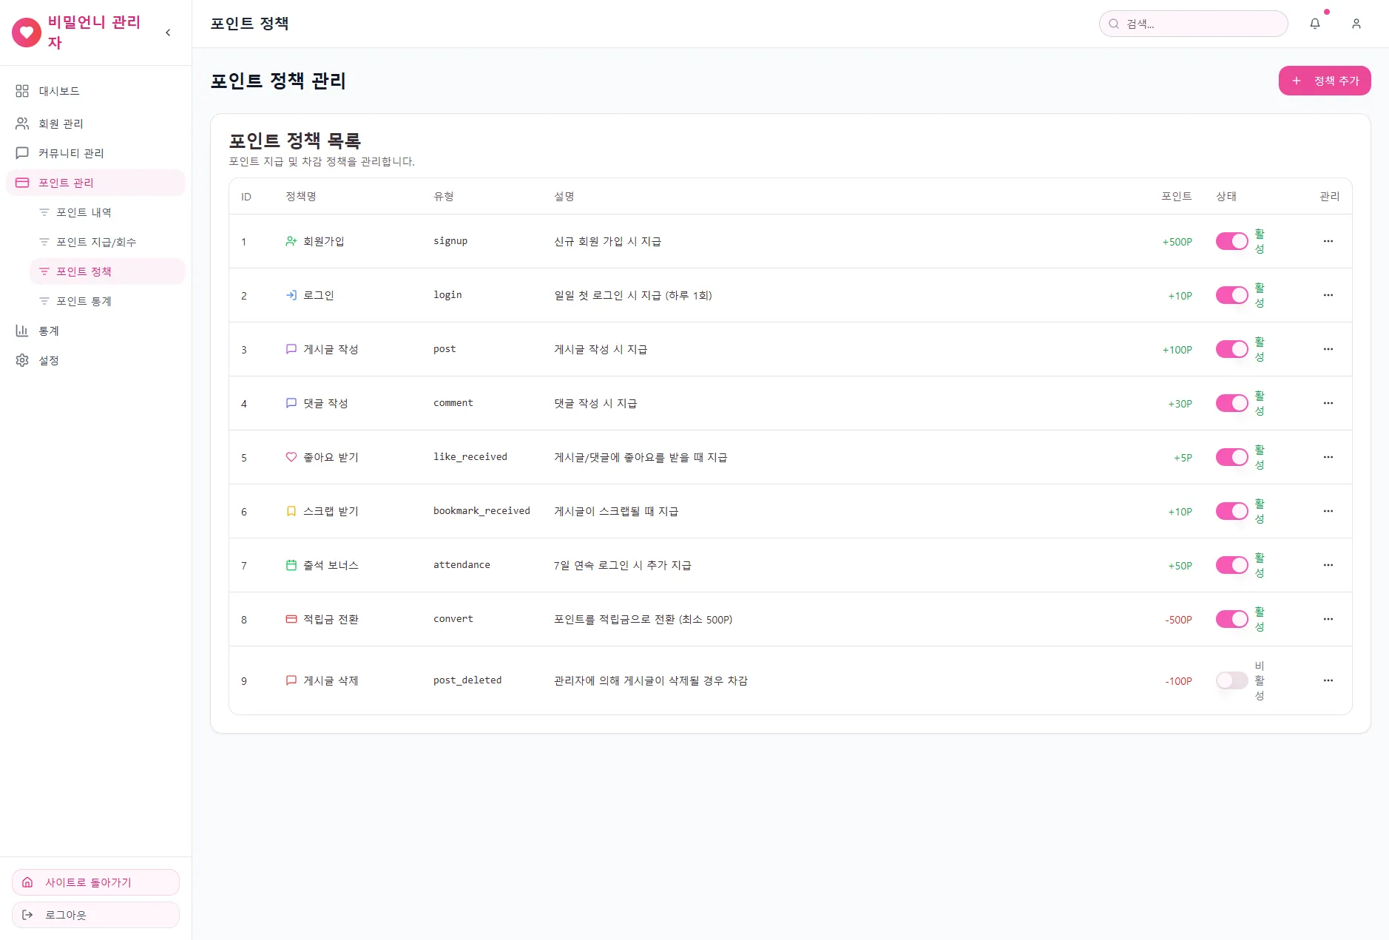Go to 대시보드 in the sidebar
Image resolution: width=1389 pixels, height=940 pixels.
click(x=95, y=91)
